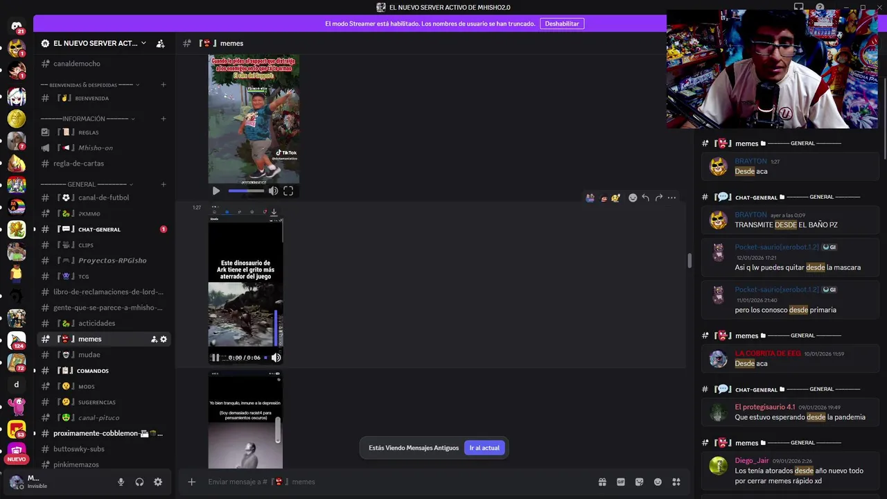Screen dimensions: 887x499
Task: Adjust the progress bar of first video
Action: click(246, 191)
